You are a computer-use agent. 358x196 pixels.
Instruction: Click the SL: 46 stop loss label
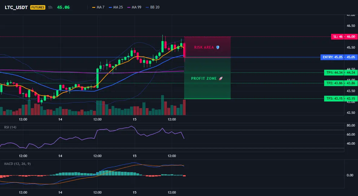point(338,37)
